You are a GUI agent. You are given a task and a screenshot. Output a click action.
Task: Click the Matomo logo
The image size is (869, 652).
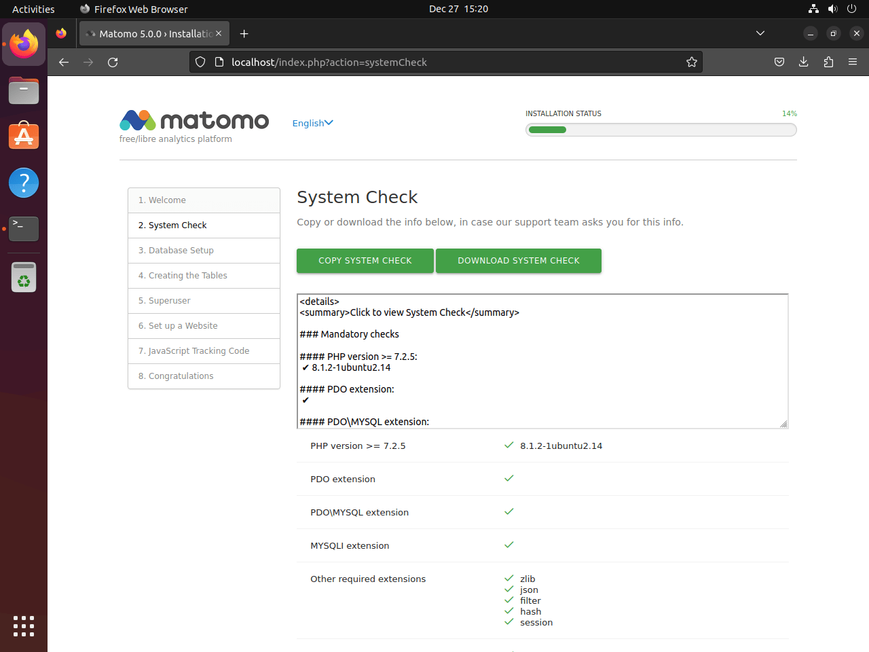coord(194,120)
